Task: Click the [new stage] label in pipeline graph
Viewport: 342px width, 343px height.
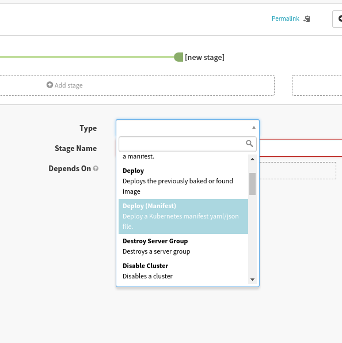Action: click(x=204, y=57)
